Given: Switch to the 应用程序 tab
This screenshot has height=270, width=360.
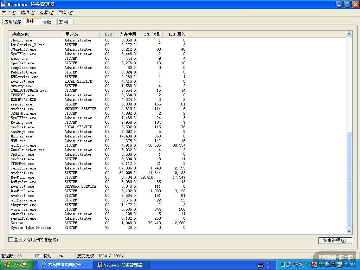Looking at the screenshot, I should pyautogui.click(x=13, y=22).
